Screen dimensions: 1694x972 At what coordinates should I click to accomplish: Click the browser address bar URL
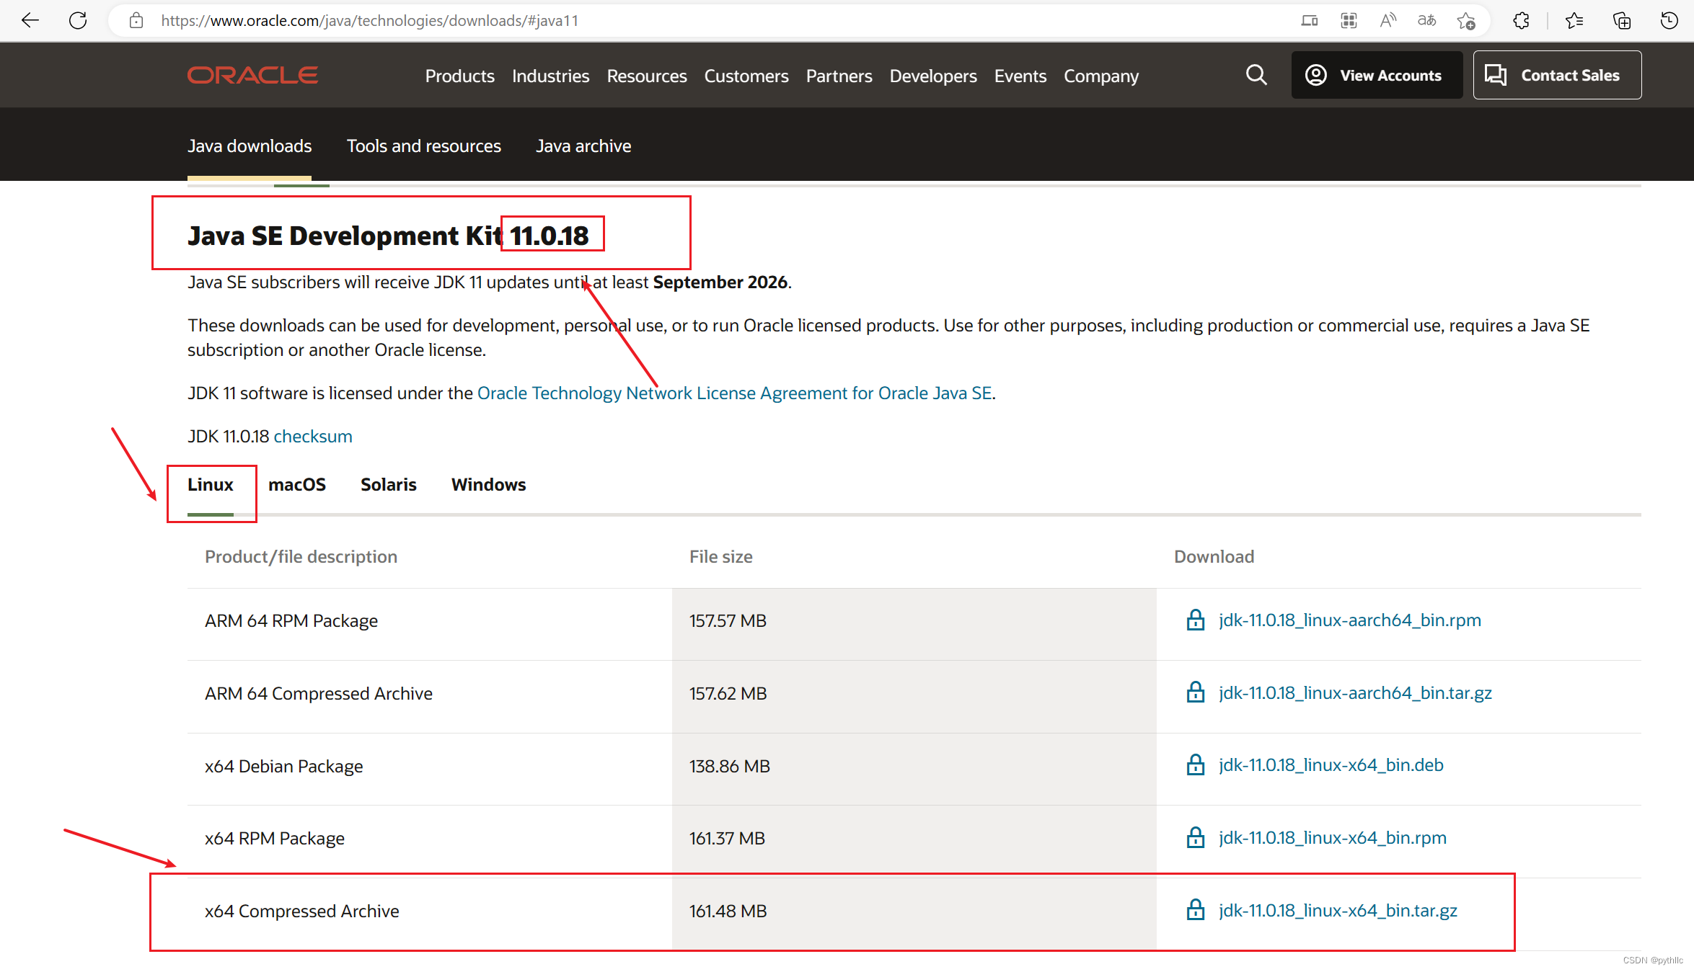coord(369,20)
